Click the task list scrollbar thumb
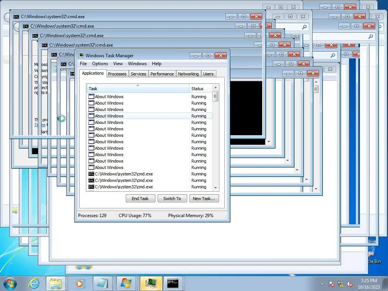This screenshot has width=388, height=291. [x=216, y=97]
